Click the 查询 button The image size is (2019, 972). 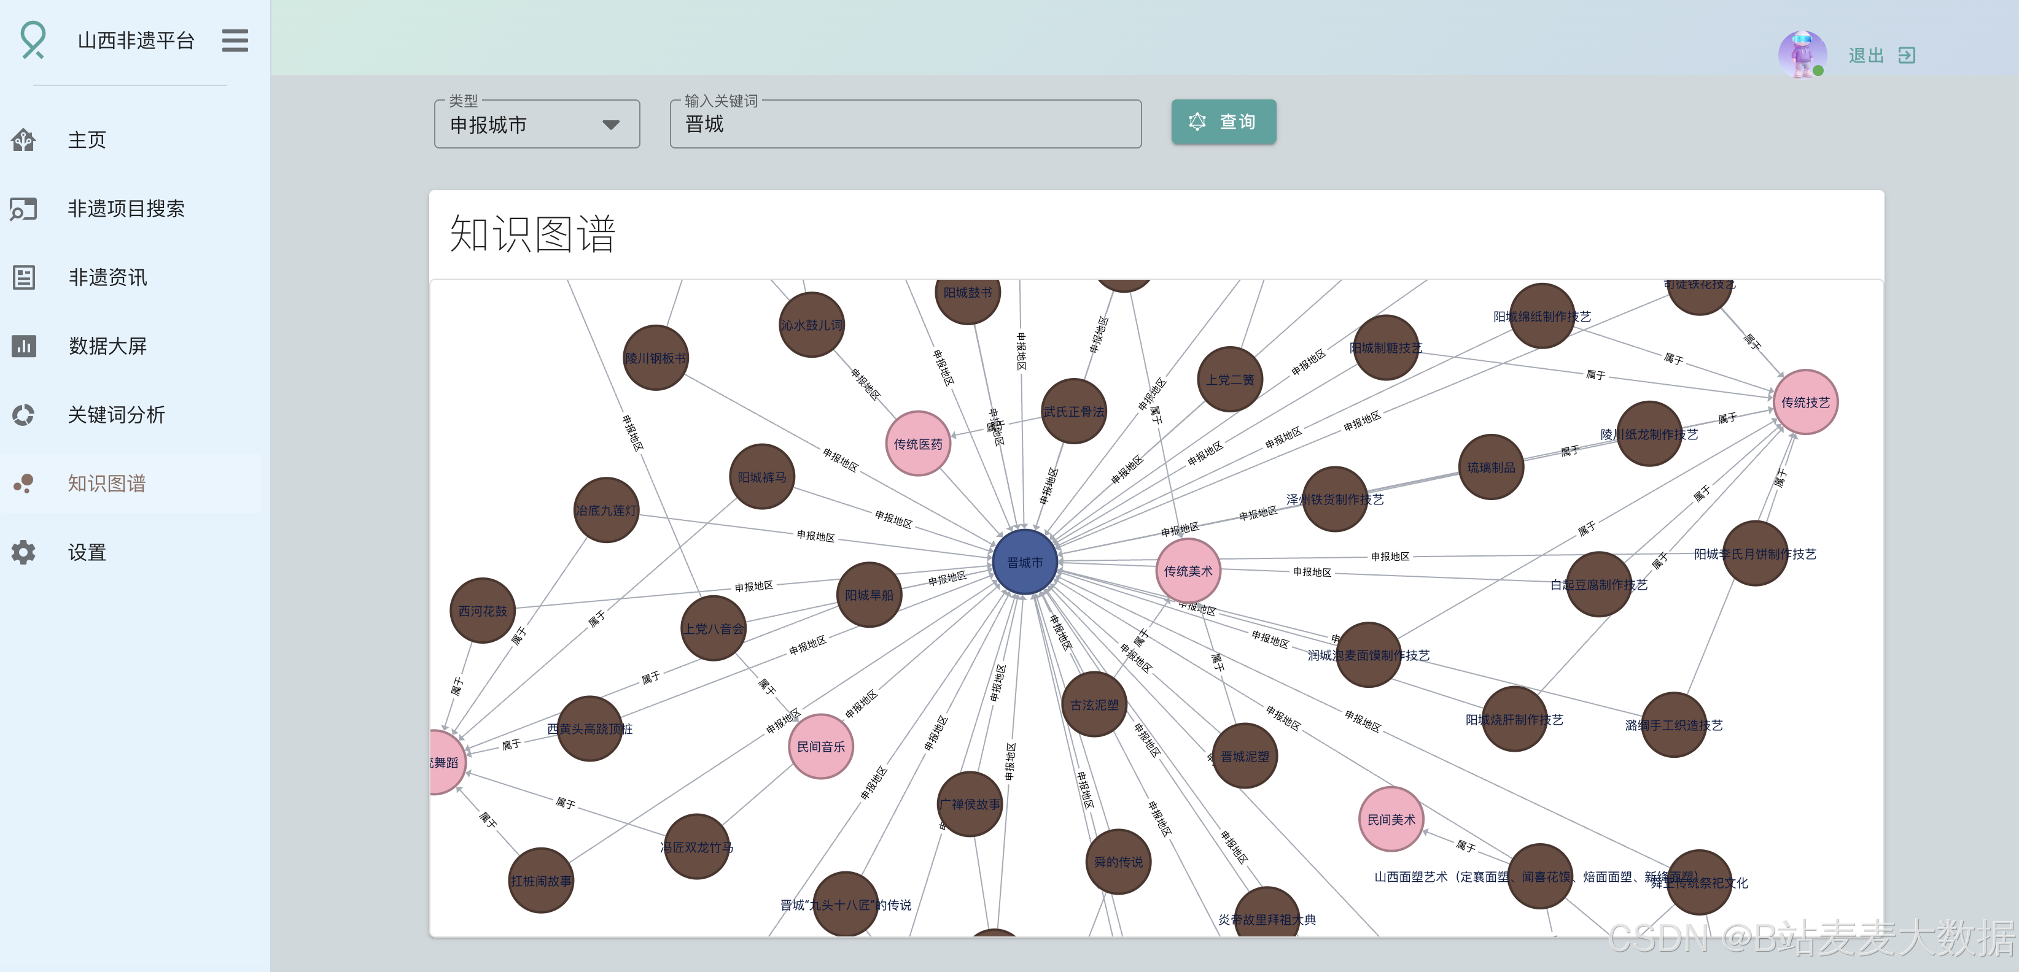pos(1223,121)
